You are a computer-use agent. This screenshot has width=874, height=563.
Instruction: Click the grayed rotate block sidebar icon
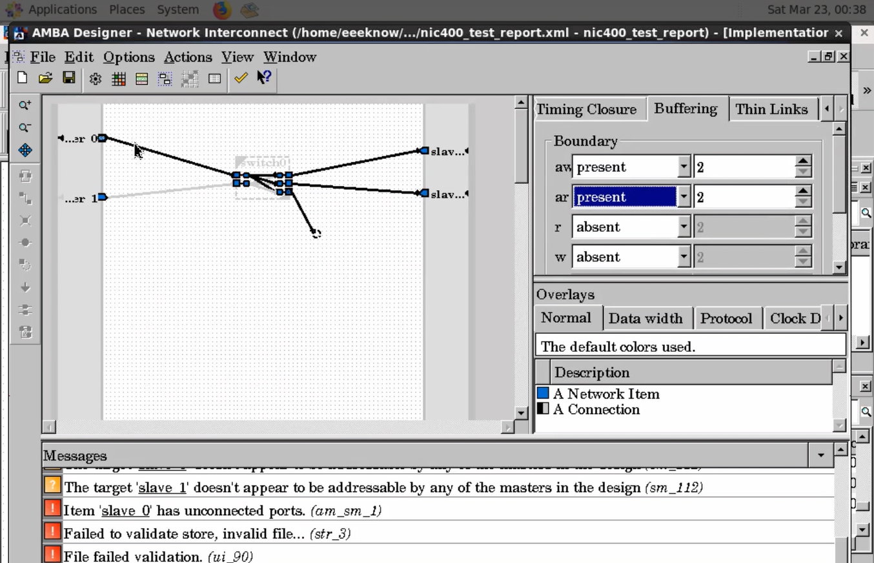(x=25, y=176)
